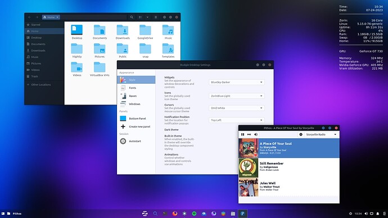This screenshot has height=218, width=388.
Task: Open Windows settings in the sidebar
Action: click(136, 104)
